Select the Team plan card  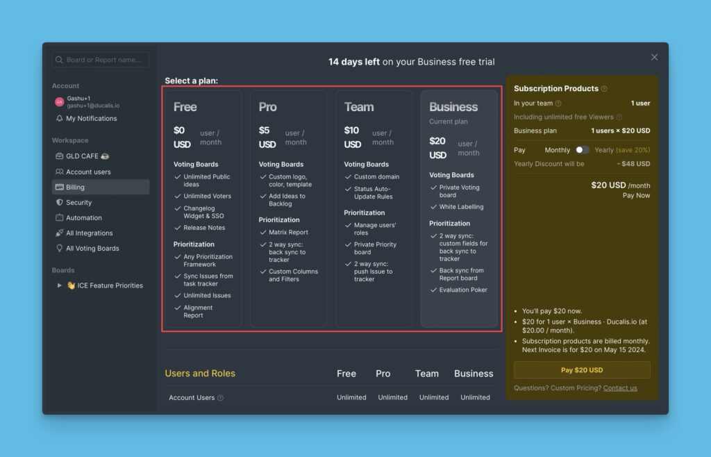tap(374, 208)
